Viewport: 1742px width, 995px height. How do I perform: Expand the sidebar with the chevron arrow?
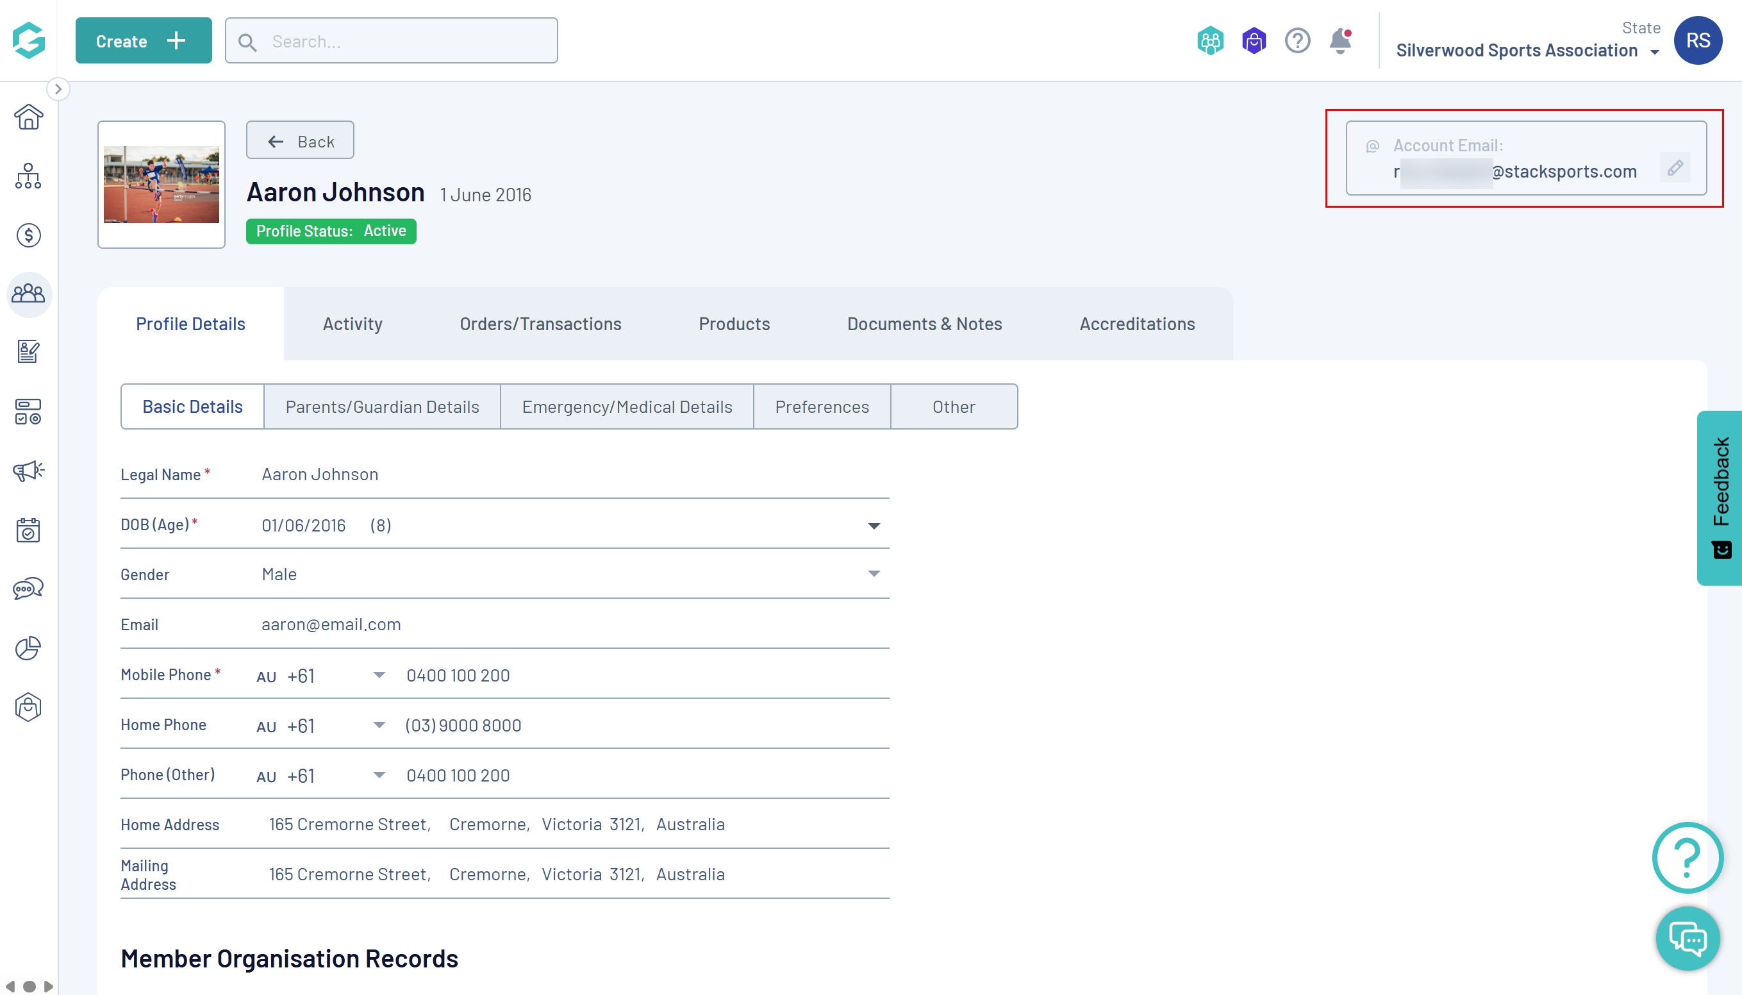click(x=58, y=89)
